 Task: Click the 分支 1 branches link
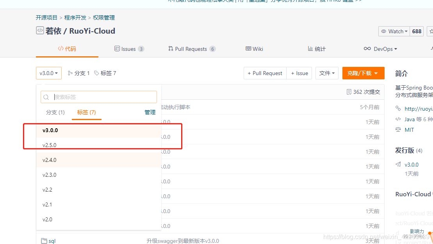point(79,73)
